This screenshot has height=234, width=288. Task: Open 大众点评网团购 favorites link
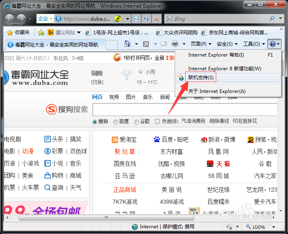pos(177,33)
